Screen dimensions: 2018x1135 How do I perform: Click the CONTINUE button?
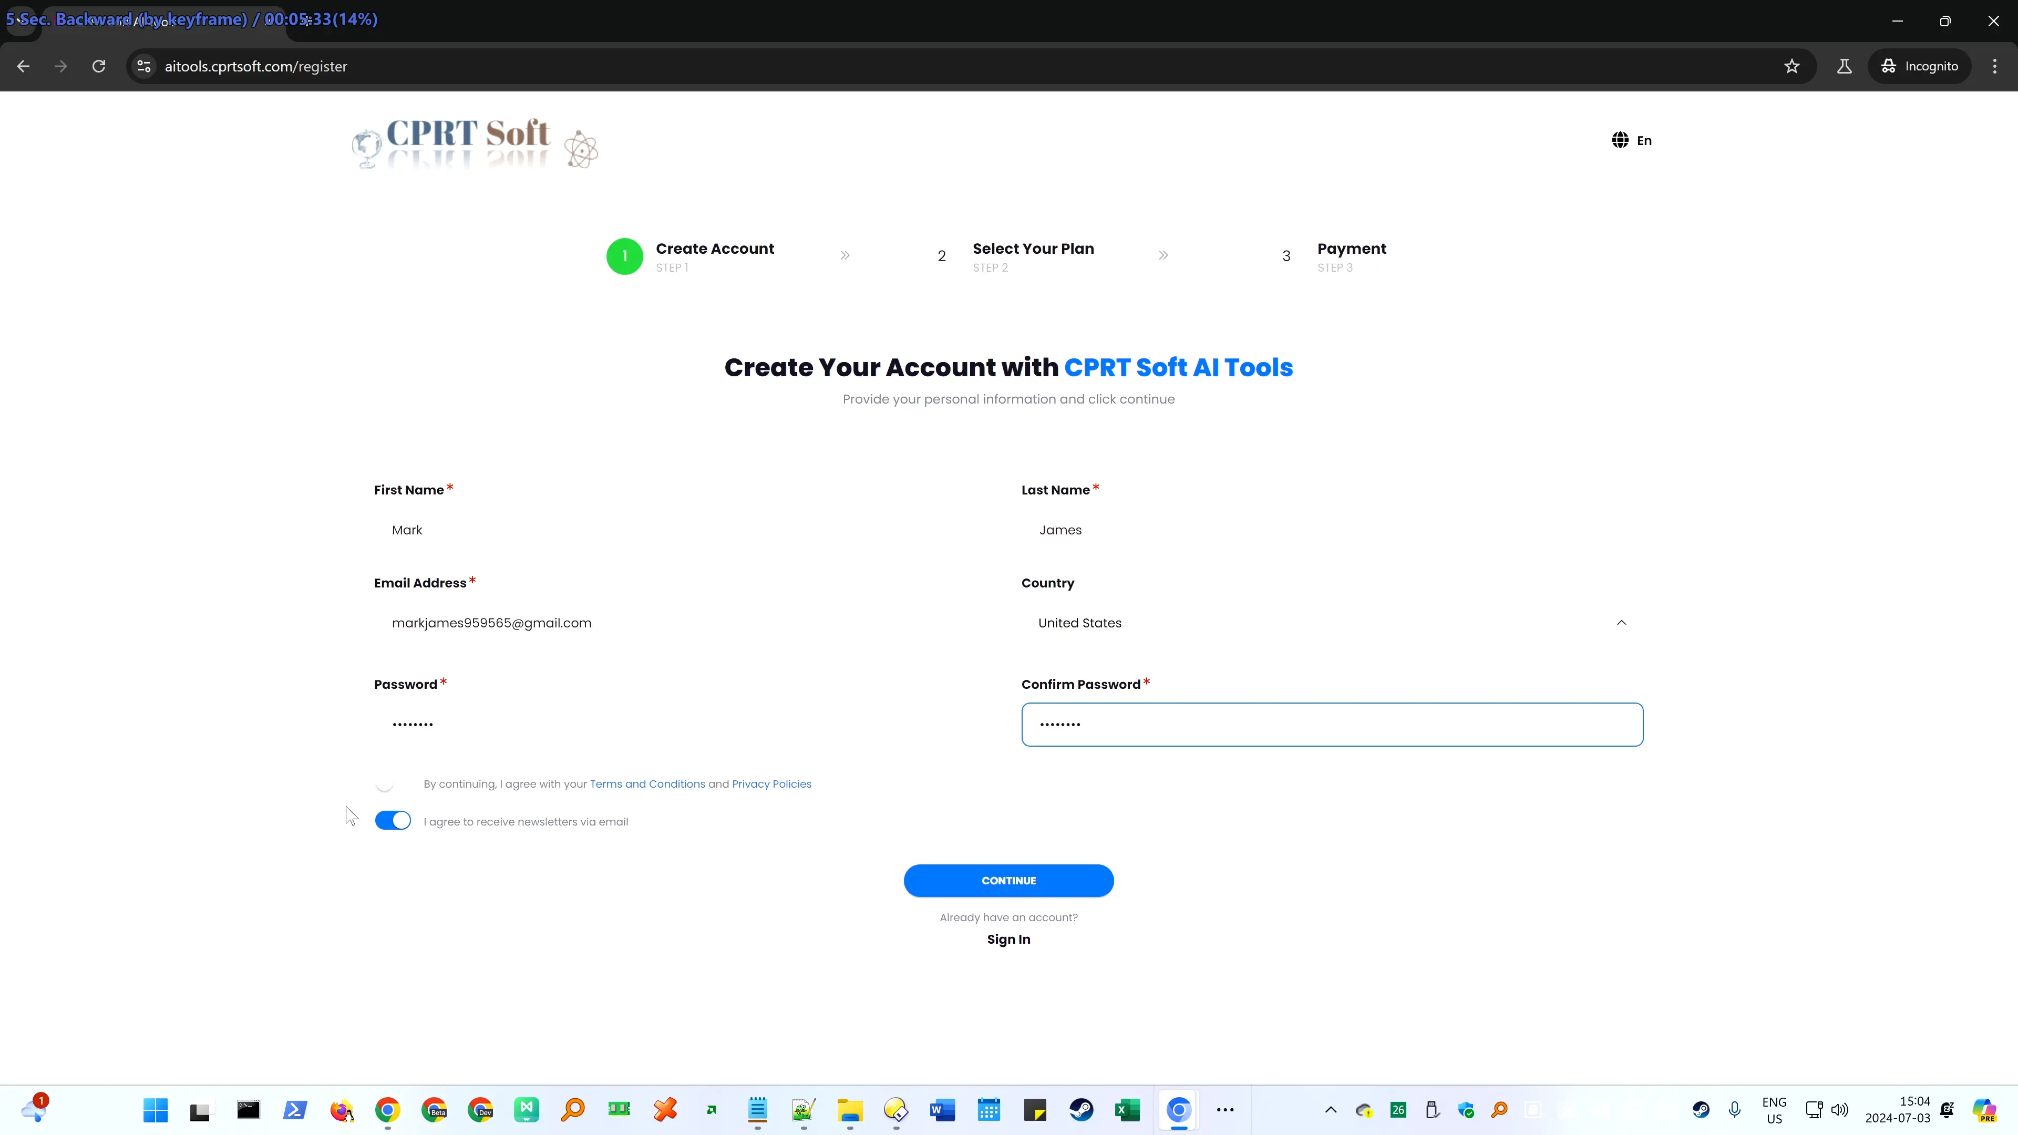[x=1008, y=881]
